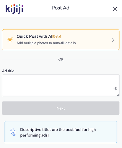122x148 pixels.
Task: Expand Quick Post with AI chevron arrow
Action: coord(113,40)
